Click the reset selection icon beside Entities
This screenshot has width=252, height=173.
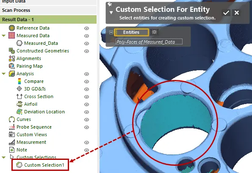click(154, 32)
